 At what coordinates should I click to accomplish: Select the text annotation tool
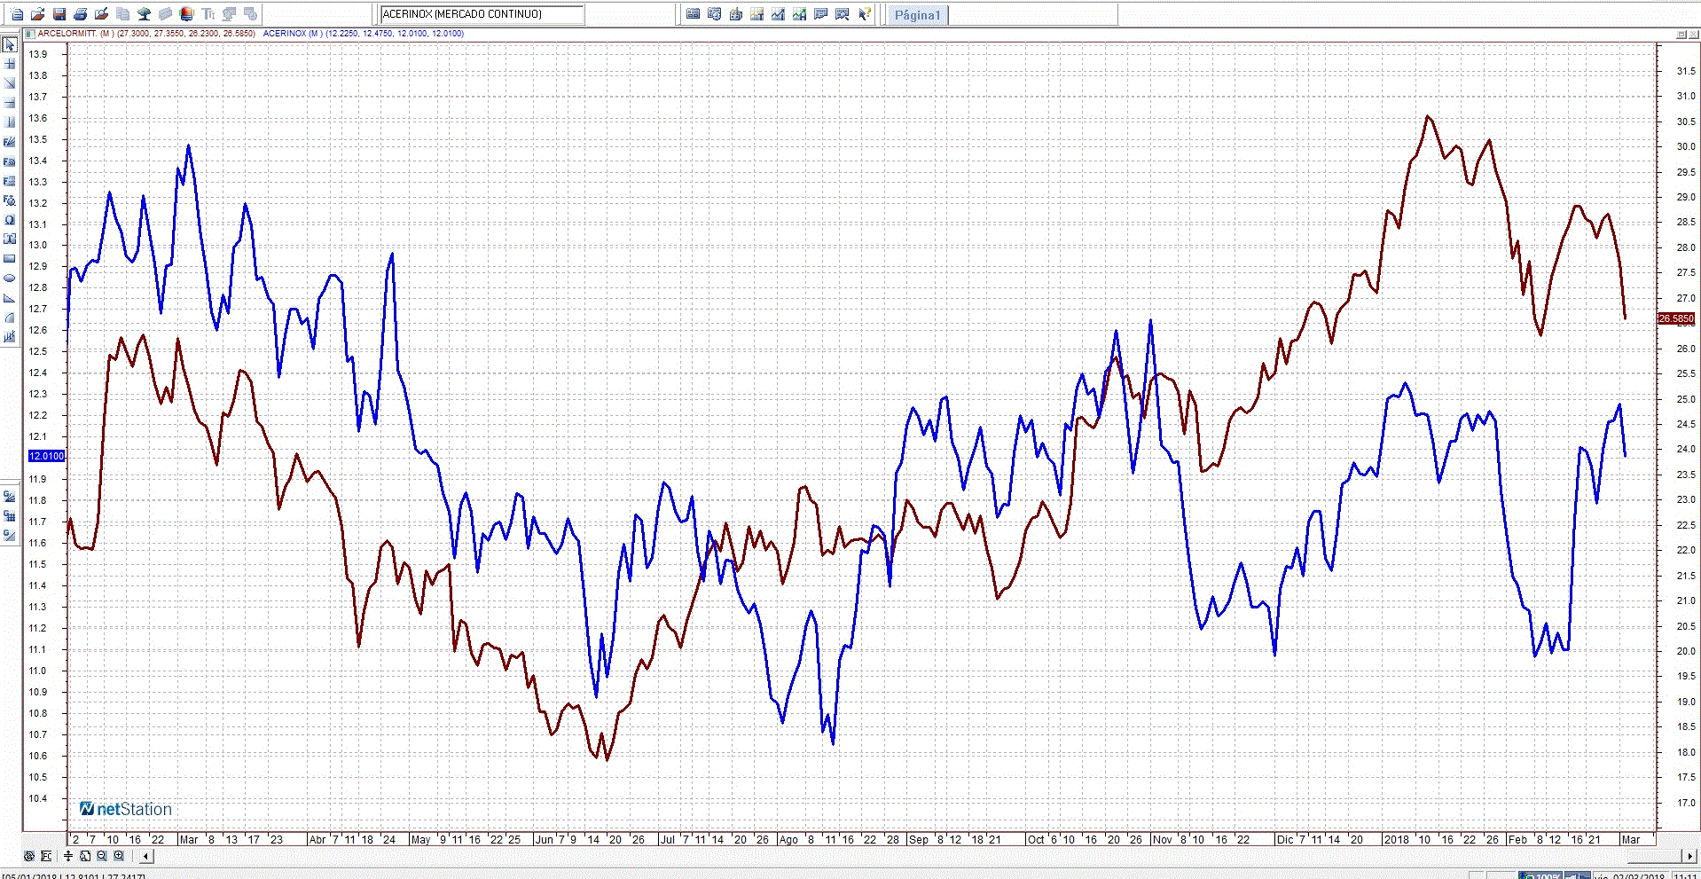click(x=10, y=239)
